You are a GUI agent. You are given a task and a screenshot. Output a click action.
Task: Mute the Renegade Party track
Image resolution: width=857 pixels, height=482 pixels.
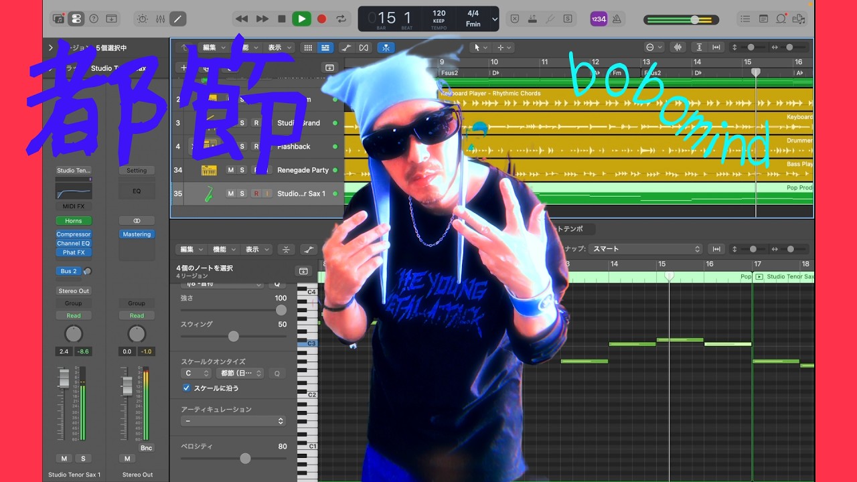pyautogui.click(x=231, y=170)
